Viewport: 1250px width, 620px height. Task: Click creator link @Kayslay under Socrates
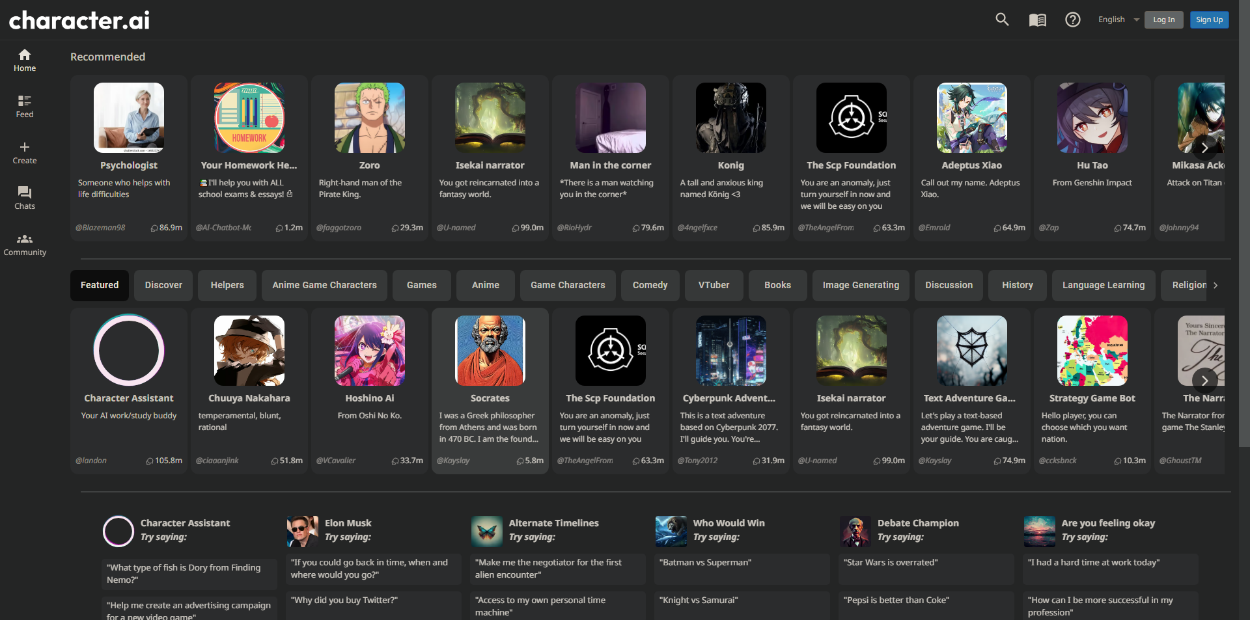point(453,461)
